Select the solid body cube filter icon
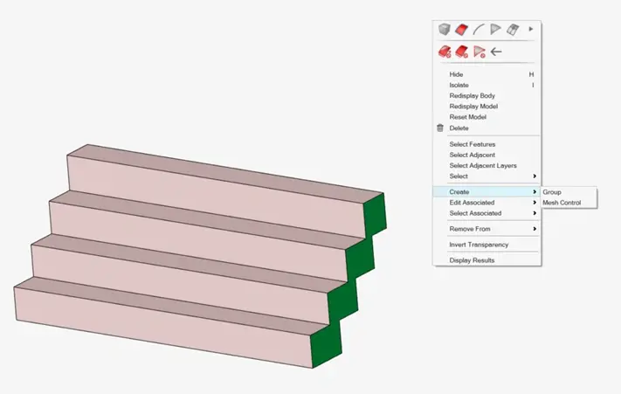 point(445,30)
